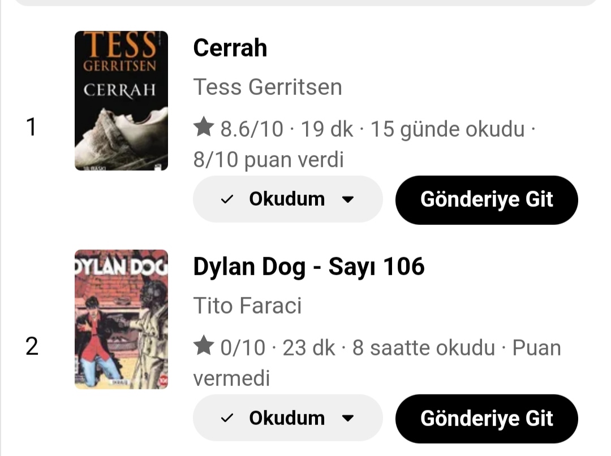This screenshot has height=456, width=611.
Task: Click the rank number 2
Action: point(32,346)
